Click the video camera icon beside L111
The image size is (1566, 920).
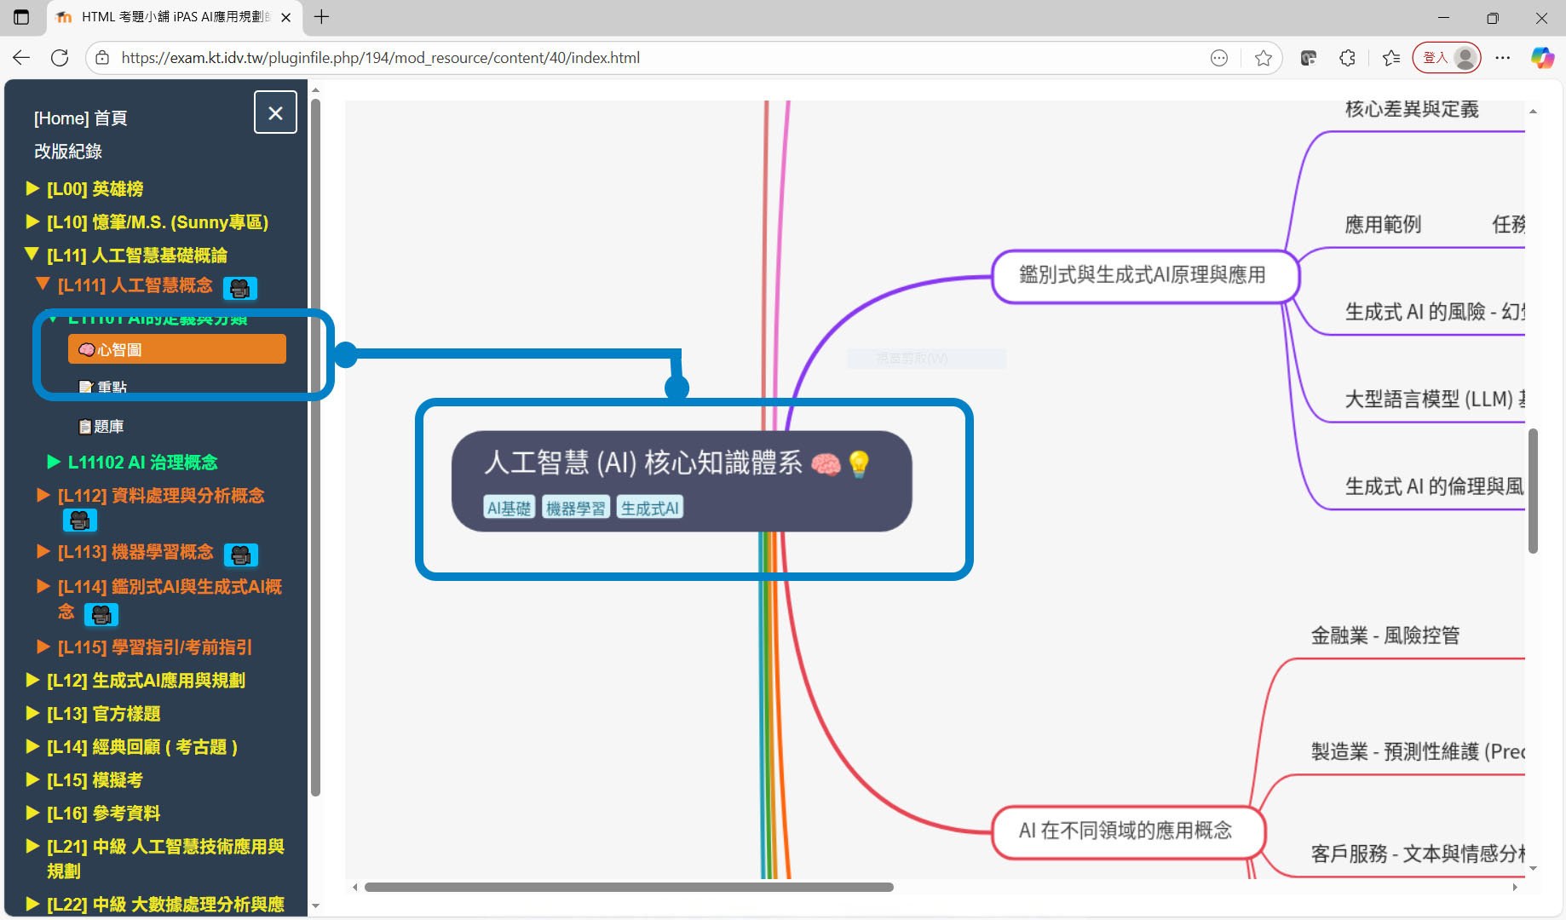point(239,289)
